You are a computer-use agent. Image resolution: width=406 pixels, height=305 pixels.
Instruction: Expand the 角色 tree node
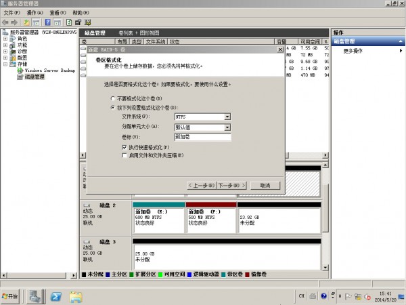[x=5, y=39]
